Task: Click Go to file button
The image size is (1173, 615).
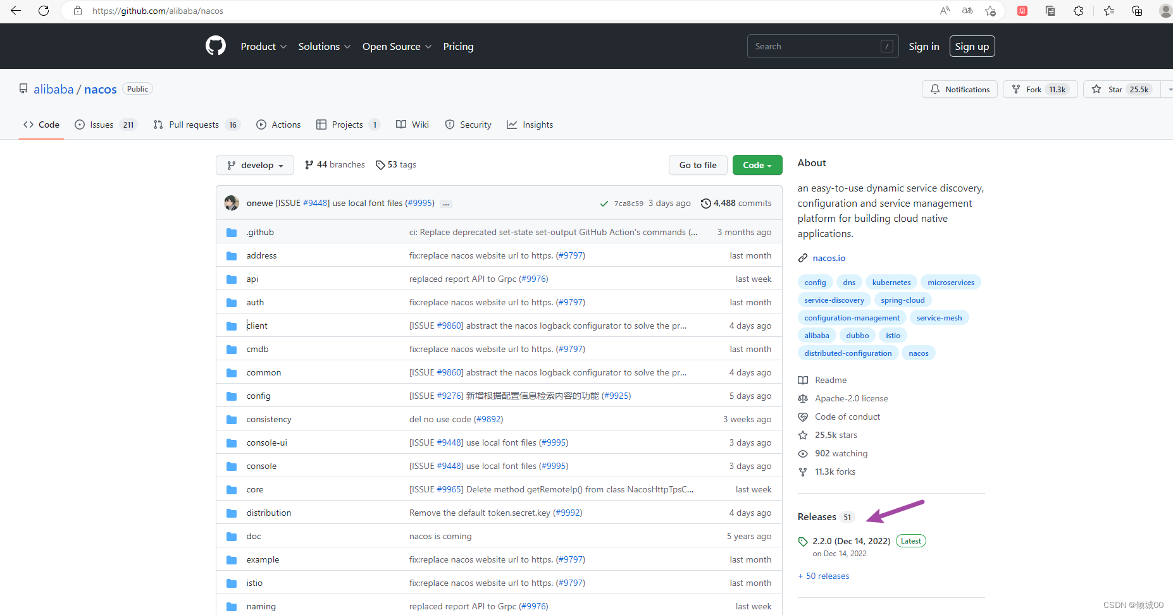Action: click(x=698, y=165)
